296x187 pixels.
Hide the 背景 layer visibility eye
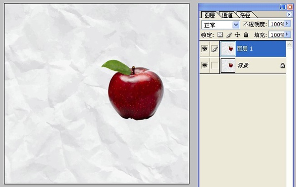[205, 65]
